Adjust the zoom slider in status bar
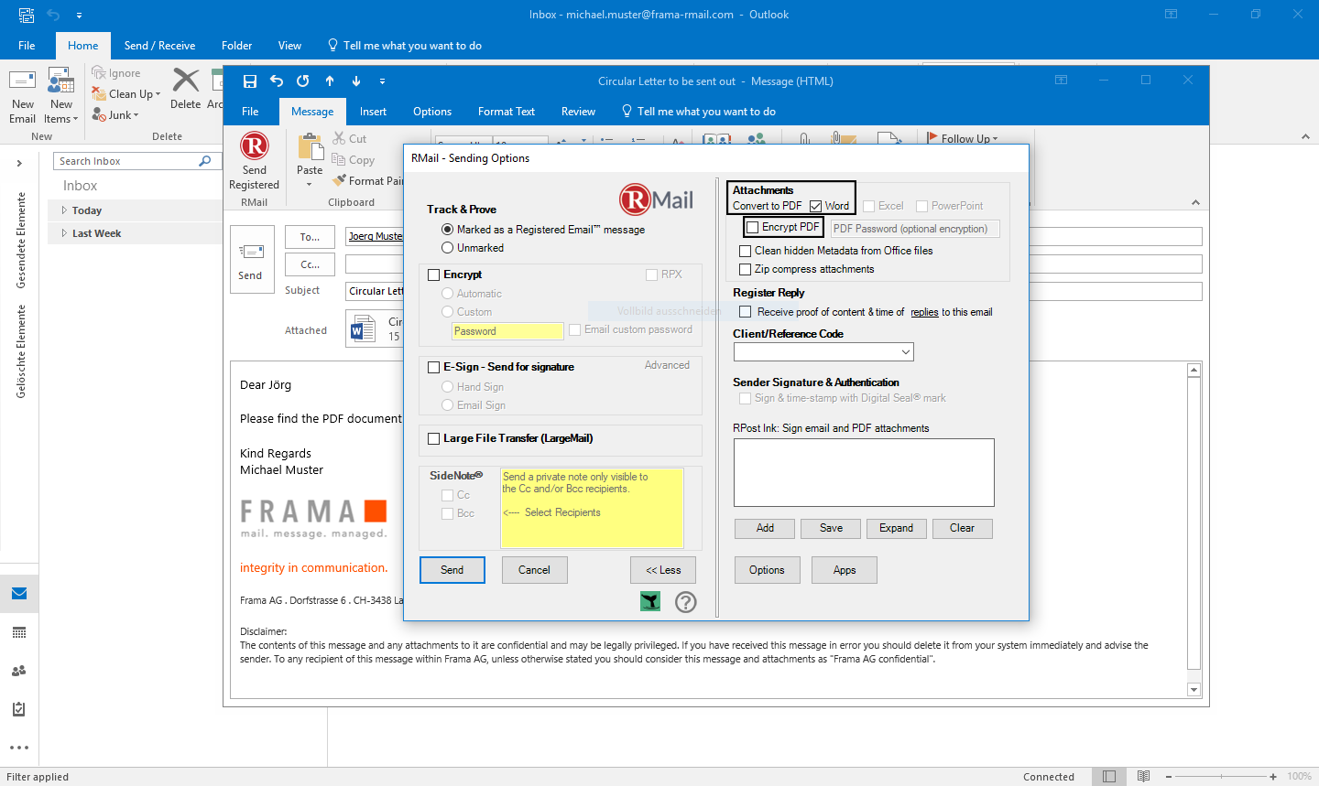 (x=1221, y=776)
